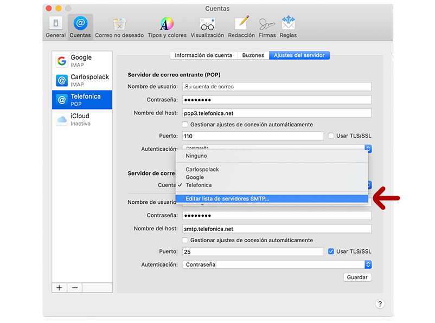435x323 pixels.
Task: Click the incoming port 110 field
Action: pos(253,136)
